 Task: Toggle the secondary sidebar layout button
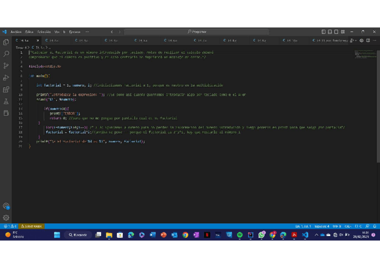(336, 32)
